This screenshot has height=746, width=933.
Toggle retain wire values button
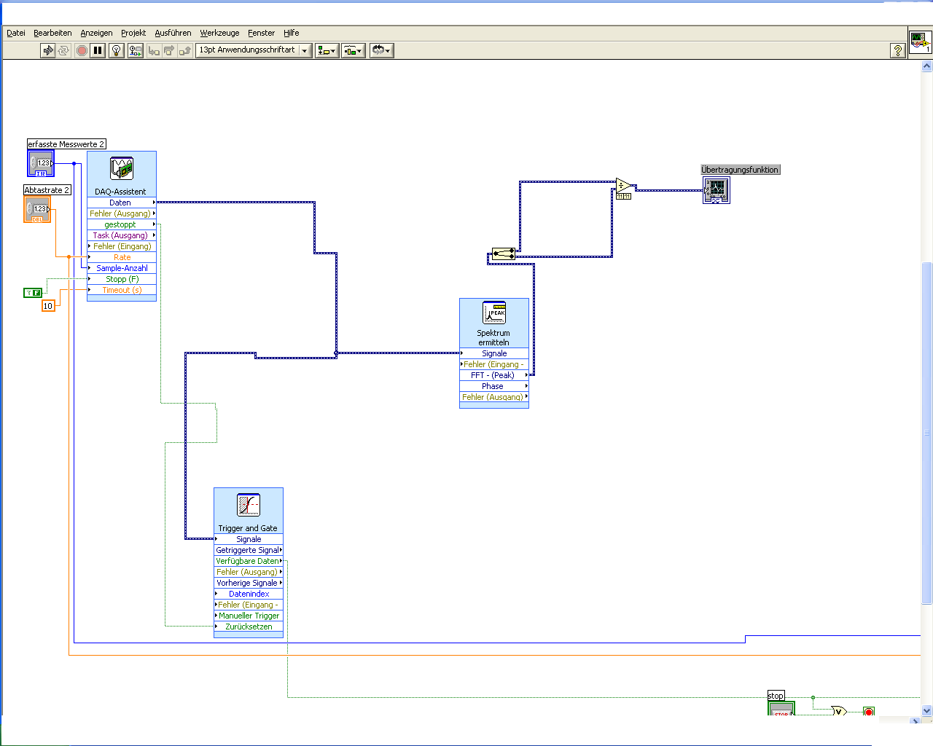point(136,50)
